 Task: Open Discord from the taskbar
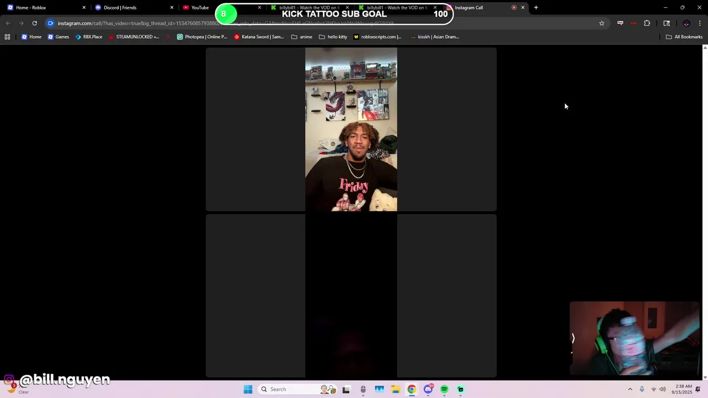click(x=428, y=389)
